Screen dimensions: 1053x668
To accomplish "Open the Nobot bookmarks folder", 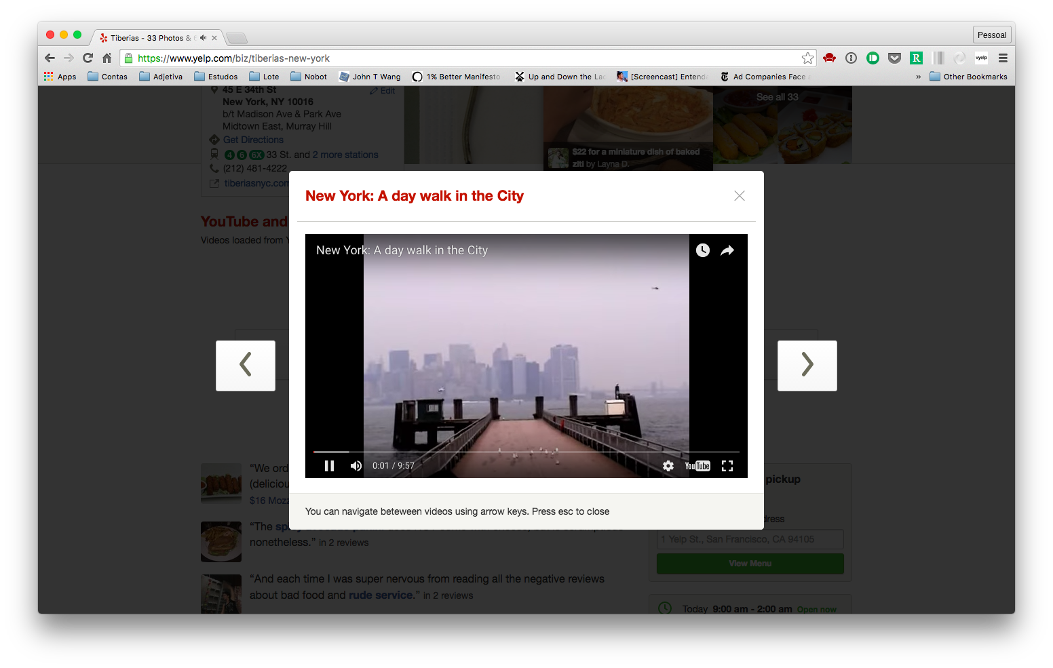I will pyautogui.click(x=309, y=77).
